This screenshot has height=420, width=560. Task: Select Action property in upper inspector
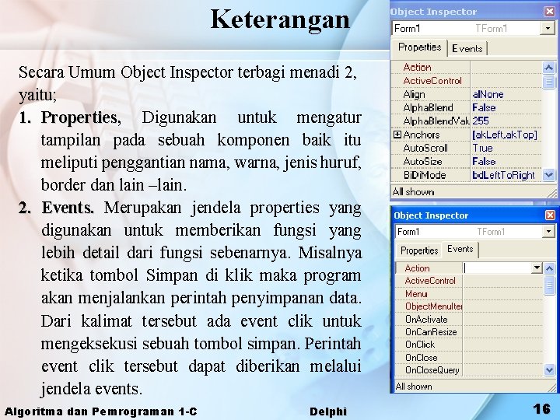tap(417, 67)
